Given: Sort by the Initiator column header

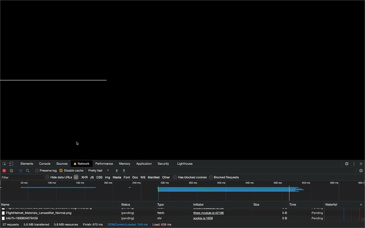Looking at the screenshot, I should coord(222,205).
